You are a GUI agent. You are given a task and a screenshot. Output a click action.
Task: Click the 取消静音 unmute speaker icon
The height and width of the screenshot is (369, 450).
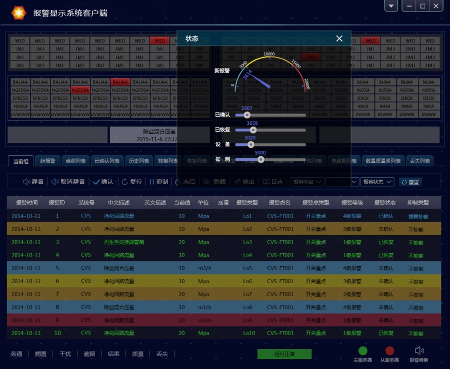point(55,182)
